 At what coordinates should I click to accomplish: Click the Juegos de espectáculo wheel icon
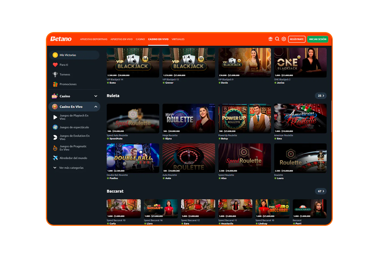tap(55, 127)
